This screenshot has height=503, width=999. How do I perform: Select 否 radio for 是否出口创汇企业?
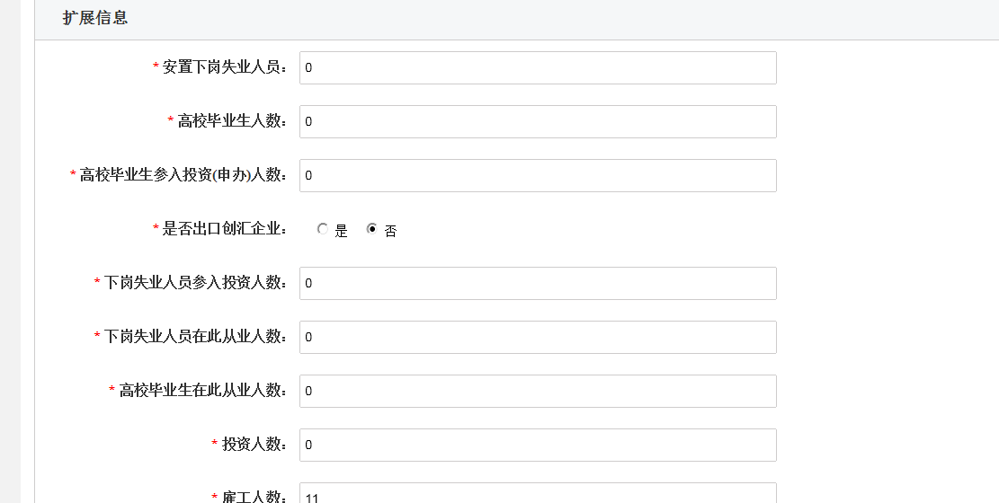372,230
